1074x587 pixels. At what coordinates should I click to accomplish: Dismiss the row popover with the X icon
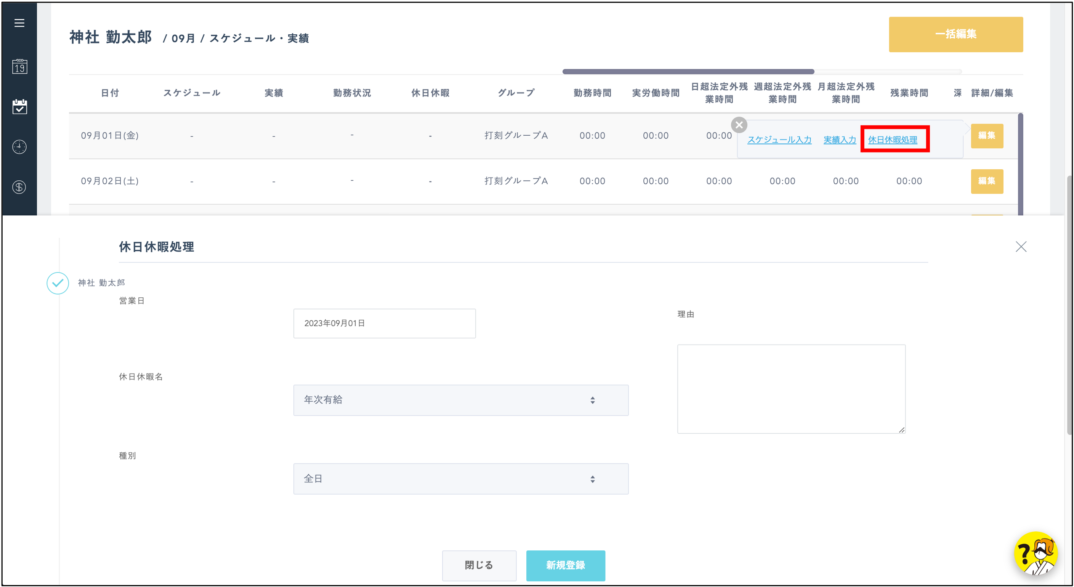(739, 124)
